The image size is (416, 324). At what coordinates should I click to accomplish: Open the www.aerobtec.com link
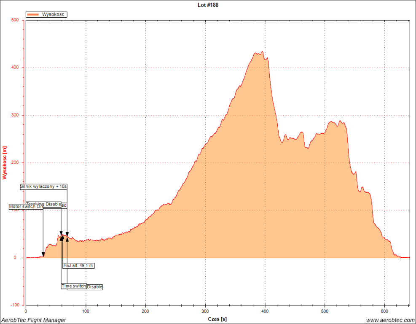(x=390, y=320)
